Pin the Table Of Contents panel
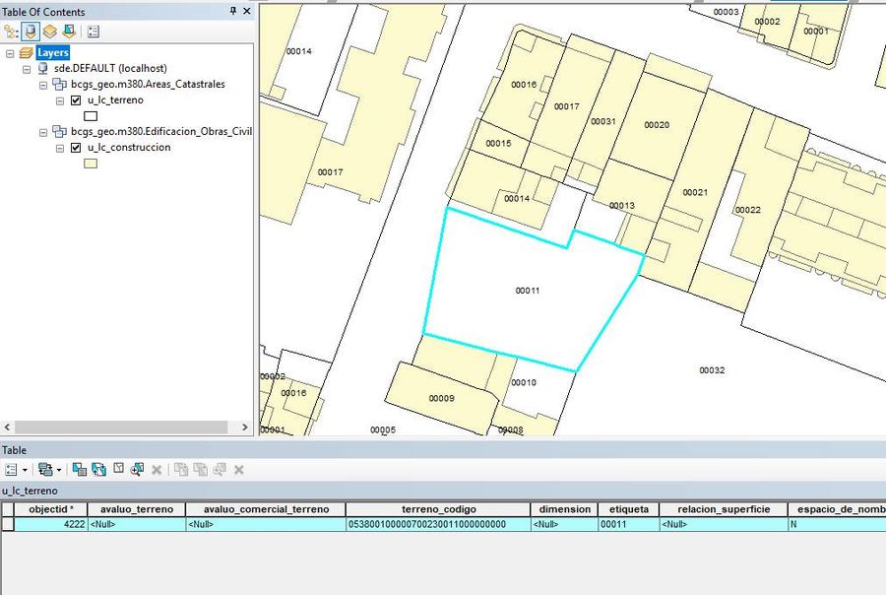This screenshot has width=886, height=595. click(233, 11)
